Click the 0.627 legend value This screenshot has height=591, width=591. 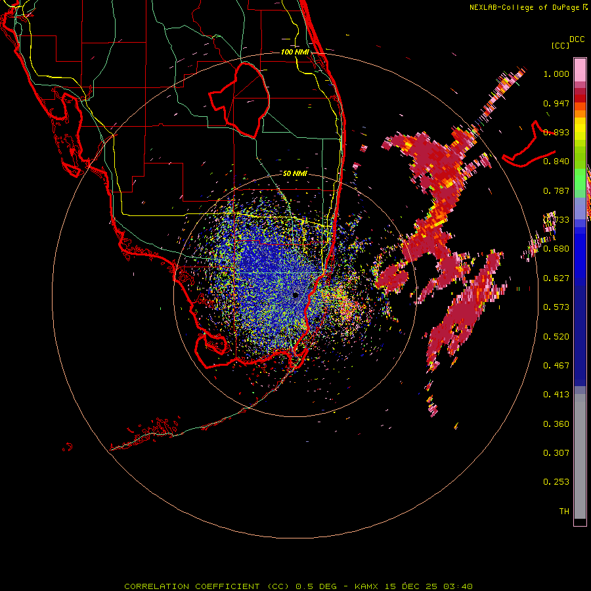pyautogui.click(x=556, y=278)
